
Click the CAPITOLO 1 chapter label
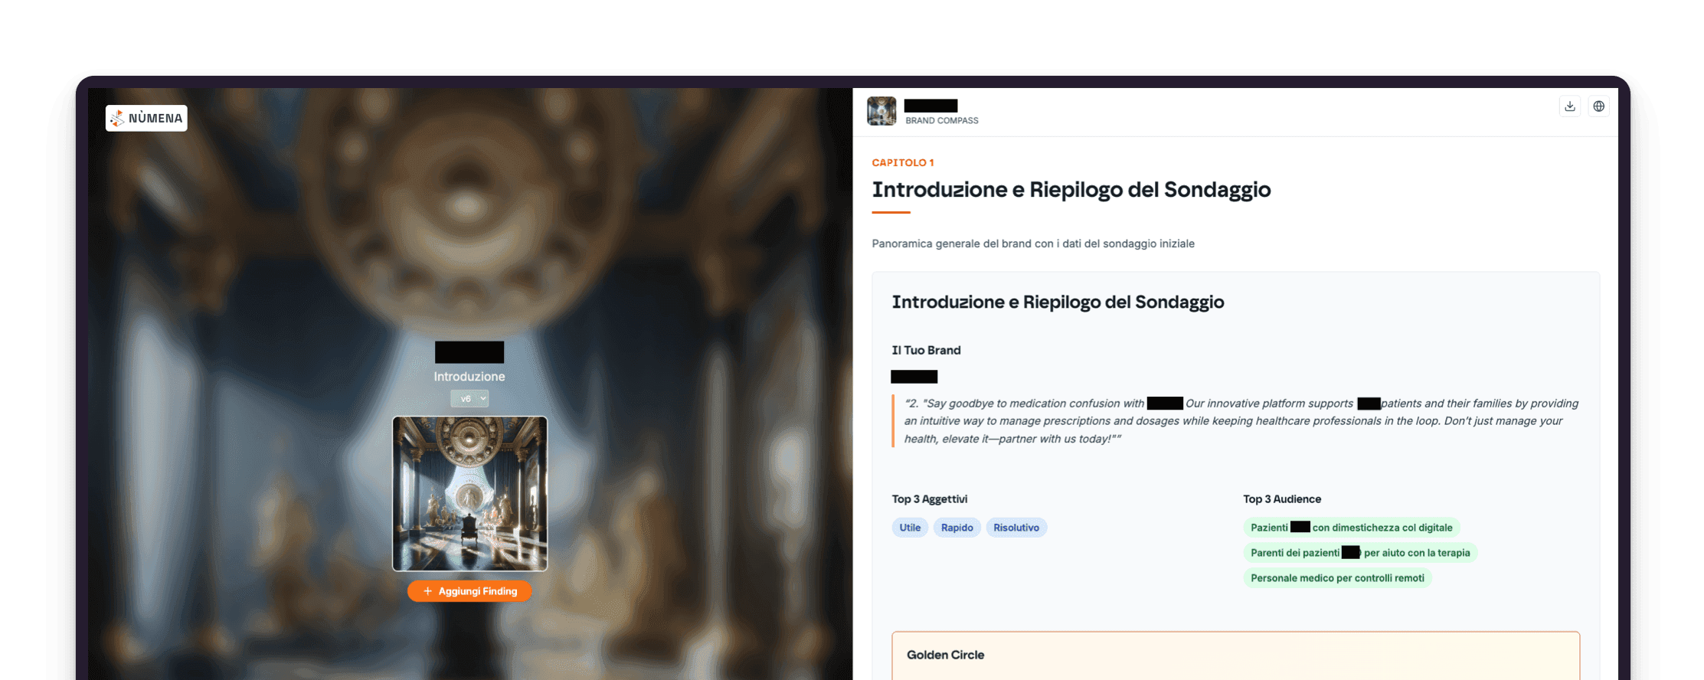click(903, 162)
